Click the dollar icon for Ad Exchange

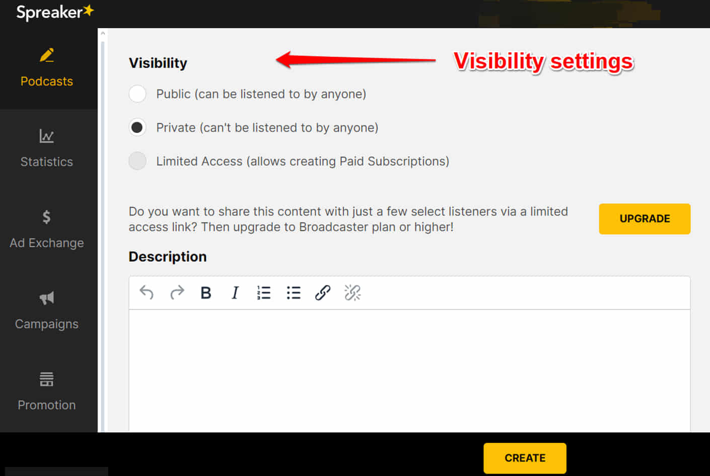coord(47,217)
